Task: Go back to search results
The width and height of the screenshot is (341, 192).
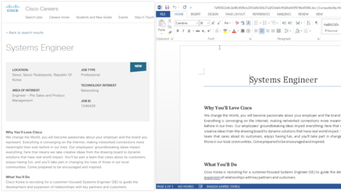Action: [24, 33]
